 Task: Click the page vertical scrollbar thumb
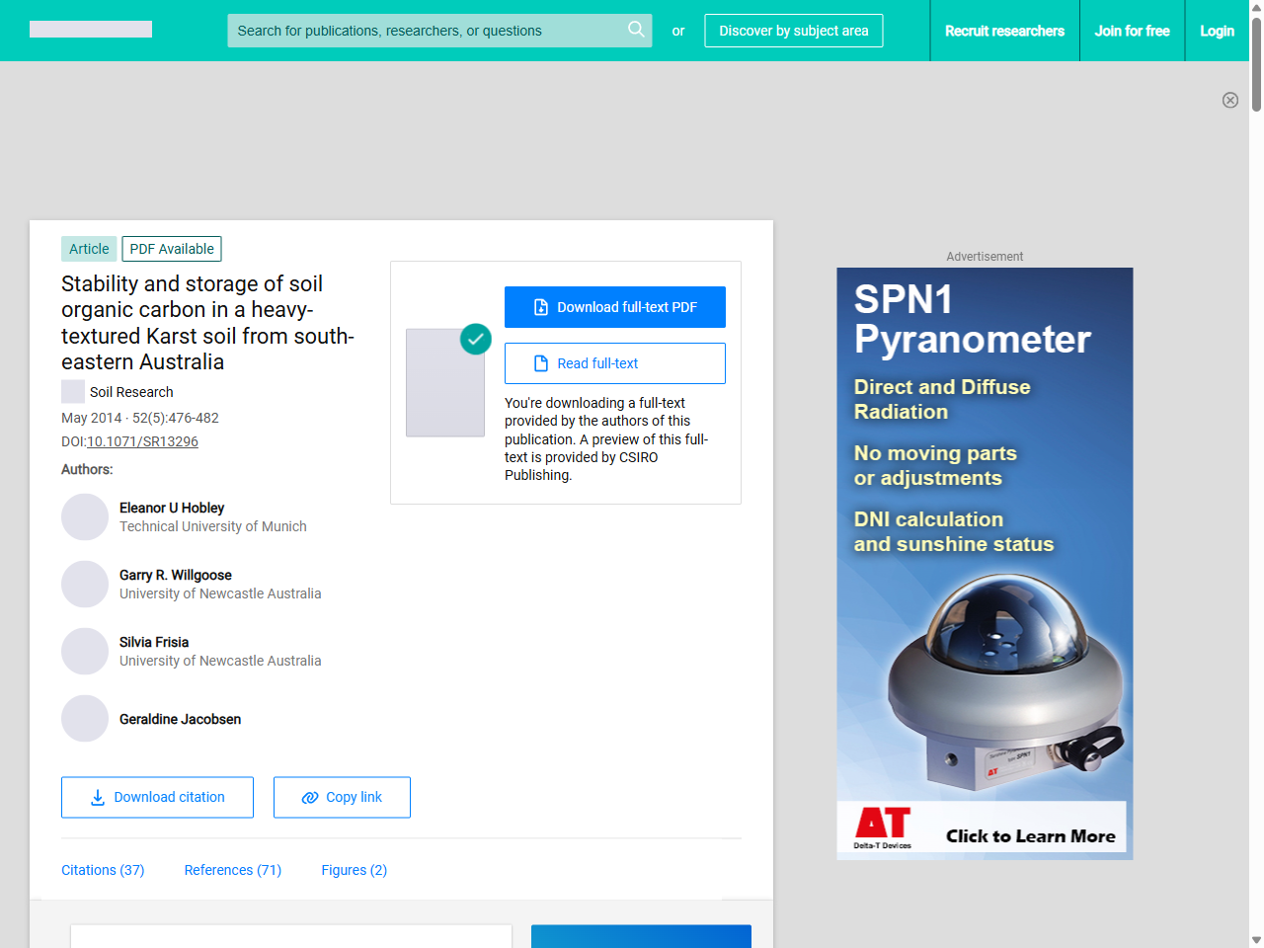click(1256, 63)
